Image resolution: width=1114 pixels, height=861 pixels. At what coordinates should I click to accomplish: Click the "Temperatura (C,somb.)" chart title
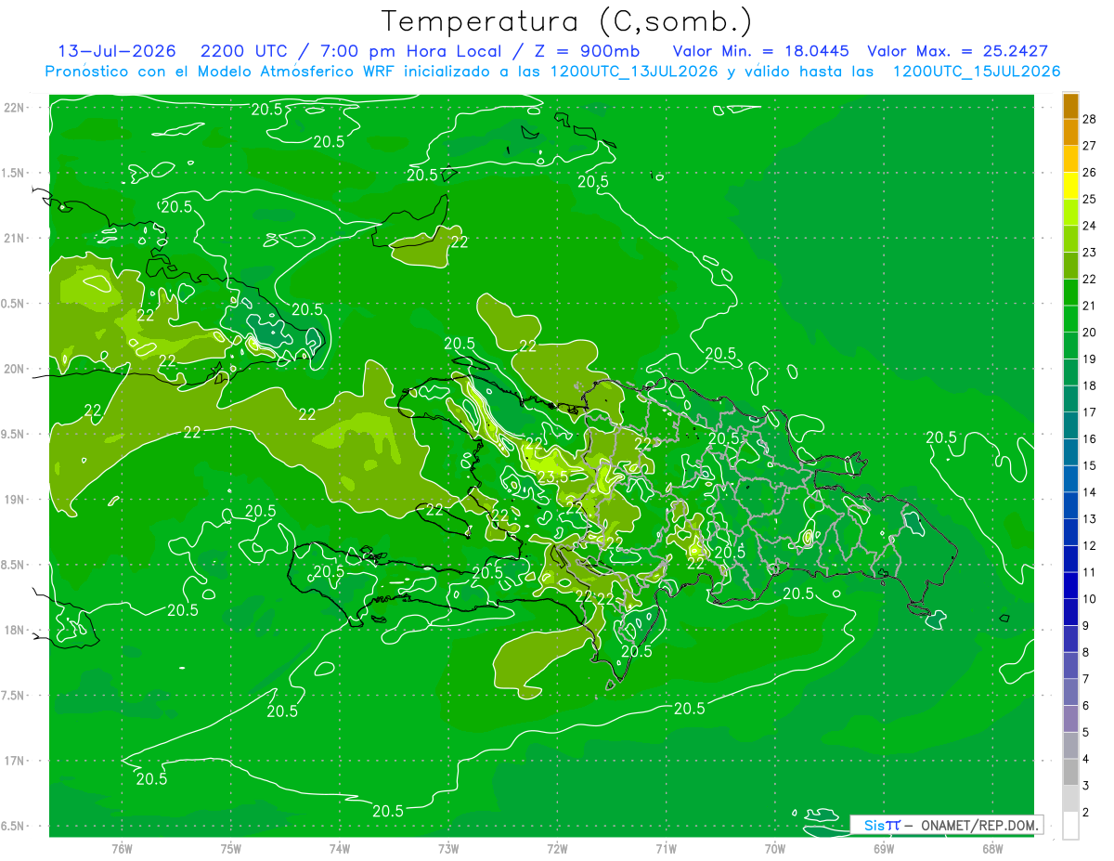coord(567,21)
